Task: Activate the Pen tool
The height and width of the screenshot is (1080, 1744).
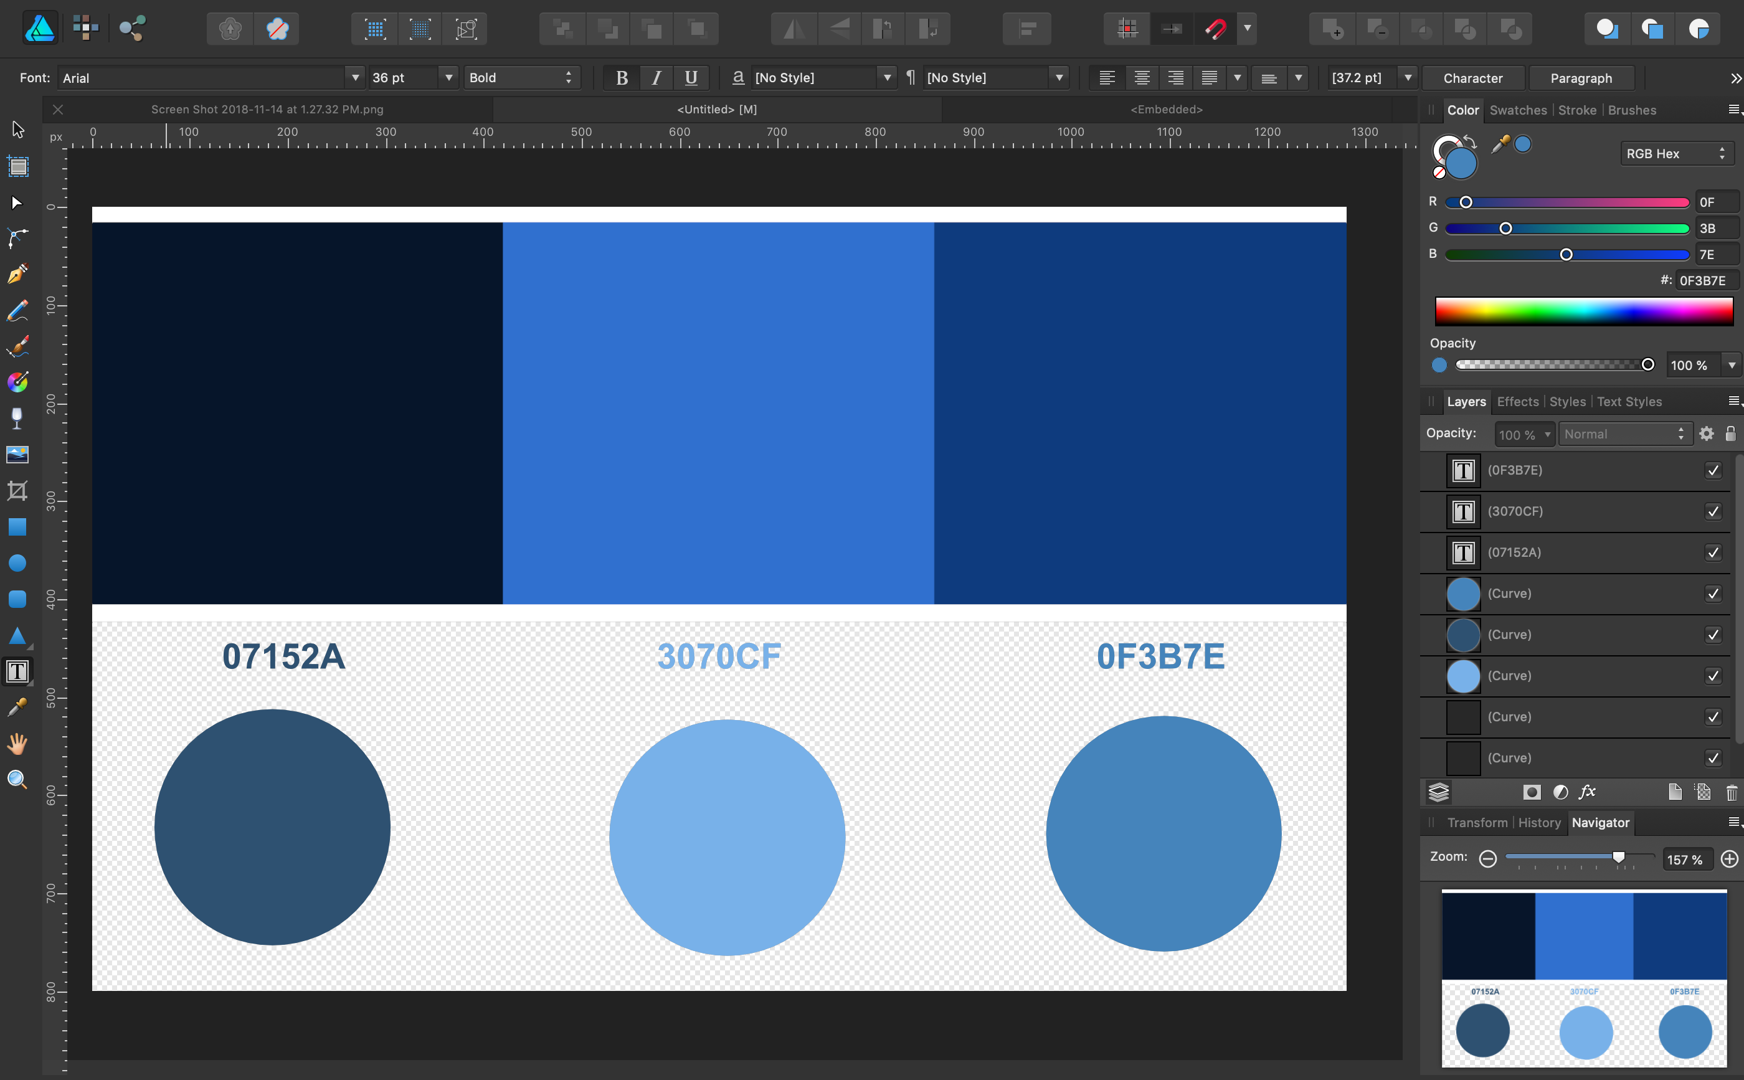Action: click(x=17, y=273)
